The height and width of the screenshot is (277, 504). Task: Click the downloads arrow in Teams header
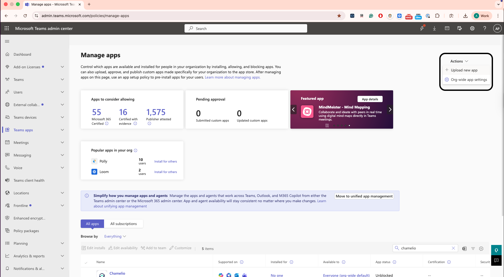(434, 28)
